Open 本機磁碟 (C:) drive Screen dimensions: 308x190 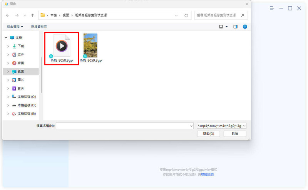(x=27, y=97)
